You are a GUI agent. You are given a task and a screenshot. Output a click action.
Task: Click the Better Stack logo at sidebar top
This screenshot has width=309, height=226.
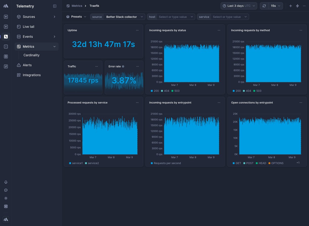pyautogui.click(x=6, y=6)
